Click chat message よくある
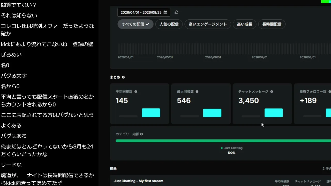The width and height of the screenshot is (331, 186). pyautogui.click(x=11, y=126)
